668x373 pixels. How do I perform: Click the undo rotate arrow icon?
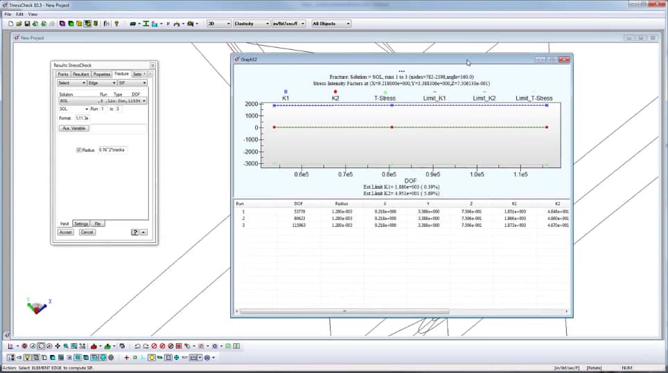click(137, 346)
